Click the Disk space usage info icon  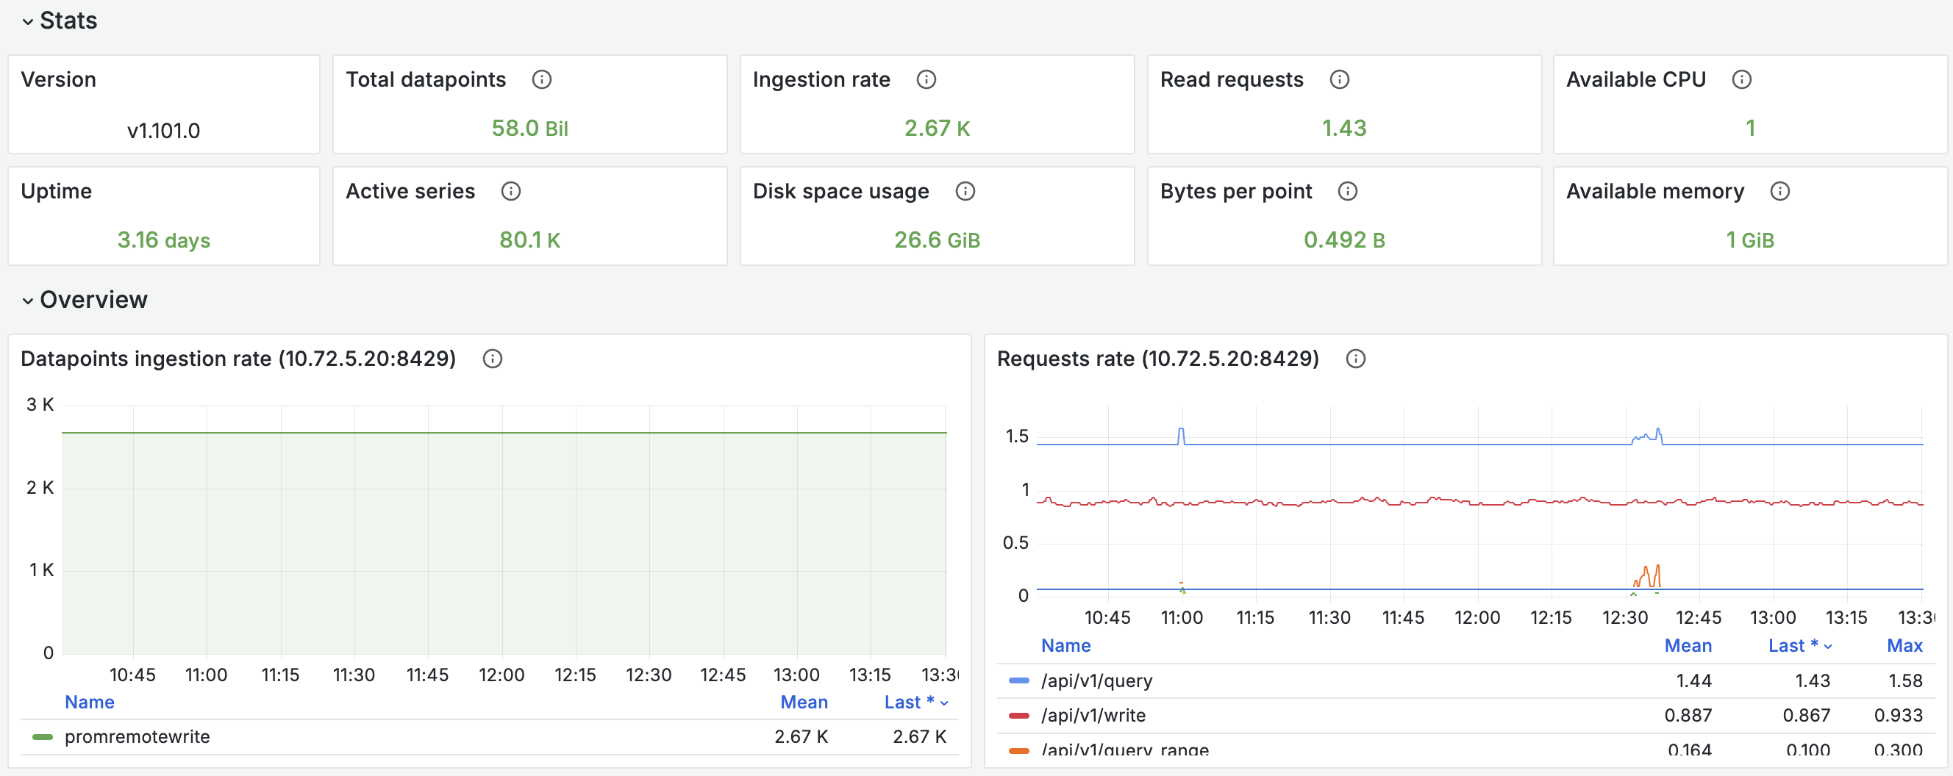coord(965,191)
